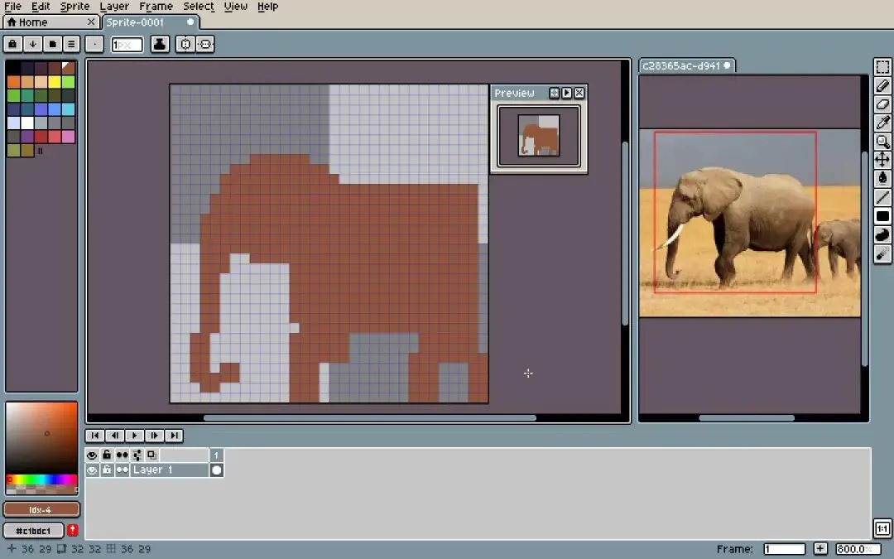Pick the Eyedropper tool
This screenshot has width=894, height=559.
pyautogui.click(x=882, y=123)
